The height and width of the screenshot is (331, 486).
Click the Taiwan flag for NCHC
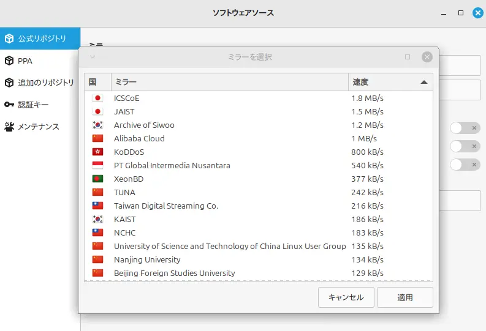97,232
